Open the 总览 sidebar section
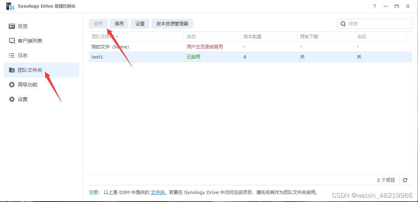Screen dimensions: 418x202 pos(41,26)
